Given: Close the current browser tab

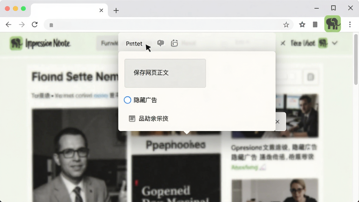Looking at the screenshot, I should [x=101, y=11].
